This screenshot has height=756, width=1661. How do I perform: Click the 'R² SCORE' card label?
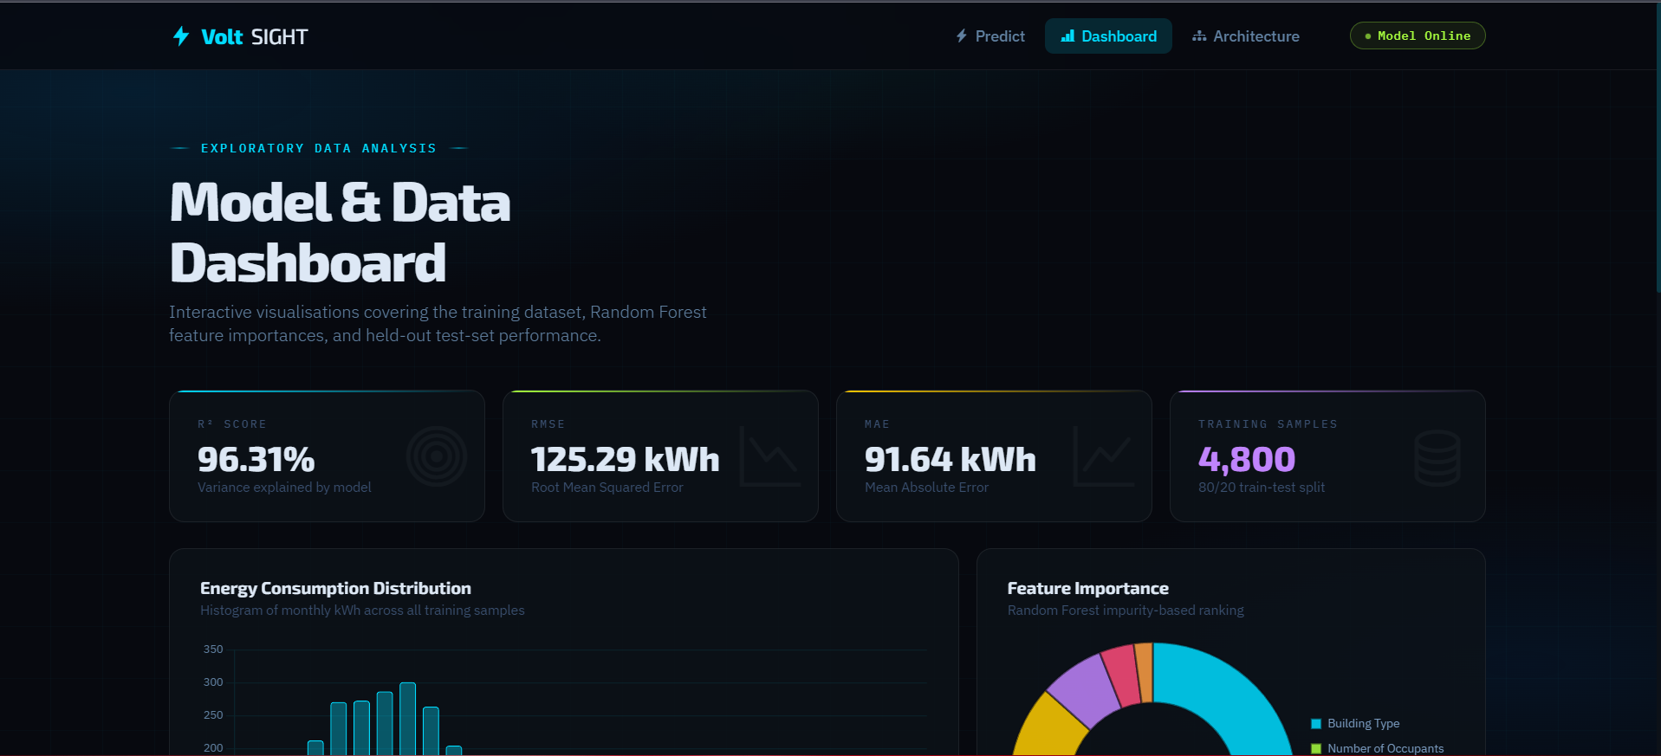tap(232, 424)
